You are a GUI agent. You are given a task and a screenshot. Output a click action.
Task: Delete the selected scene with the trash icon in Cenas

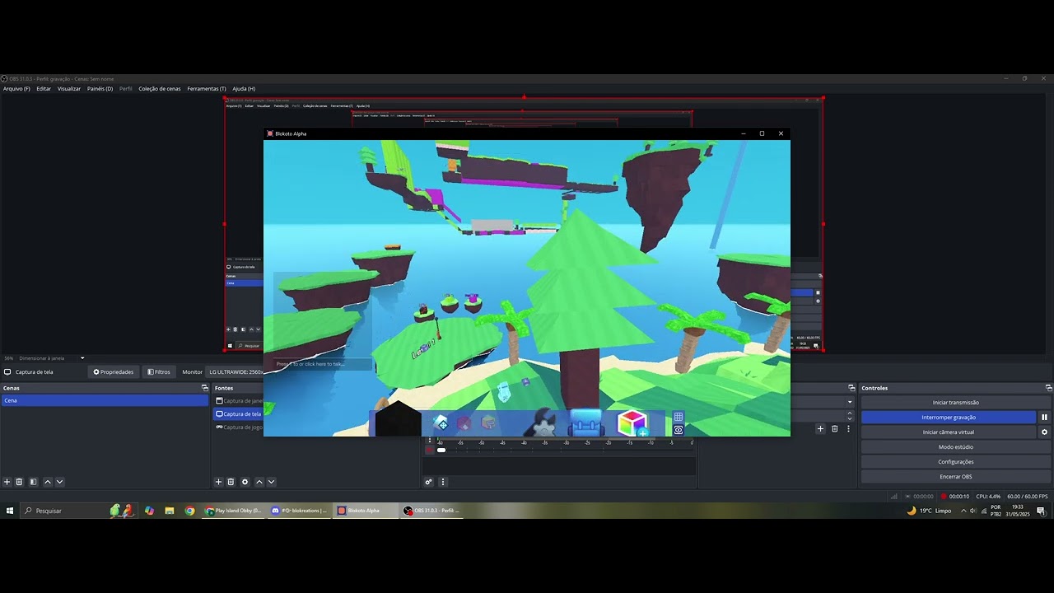pyautogui.click(x=21, y=482)
